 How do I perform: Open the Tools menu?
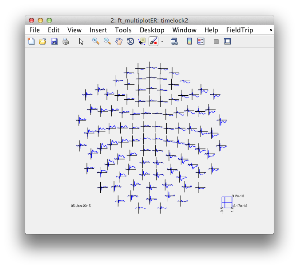tap(123, 30)
